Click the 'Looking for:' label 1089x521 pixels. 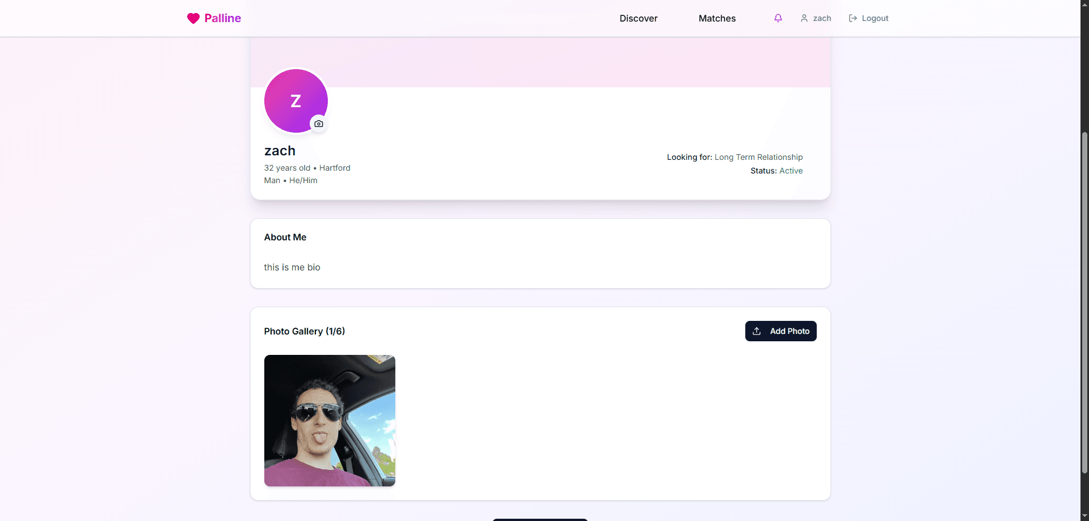[x=689, y=157]
